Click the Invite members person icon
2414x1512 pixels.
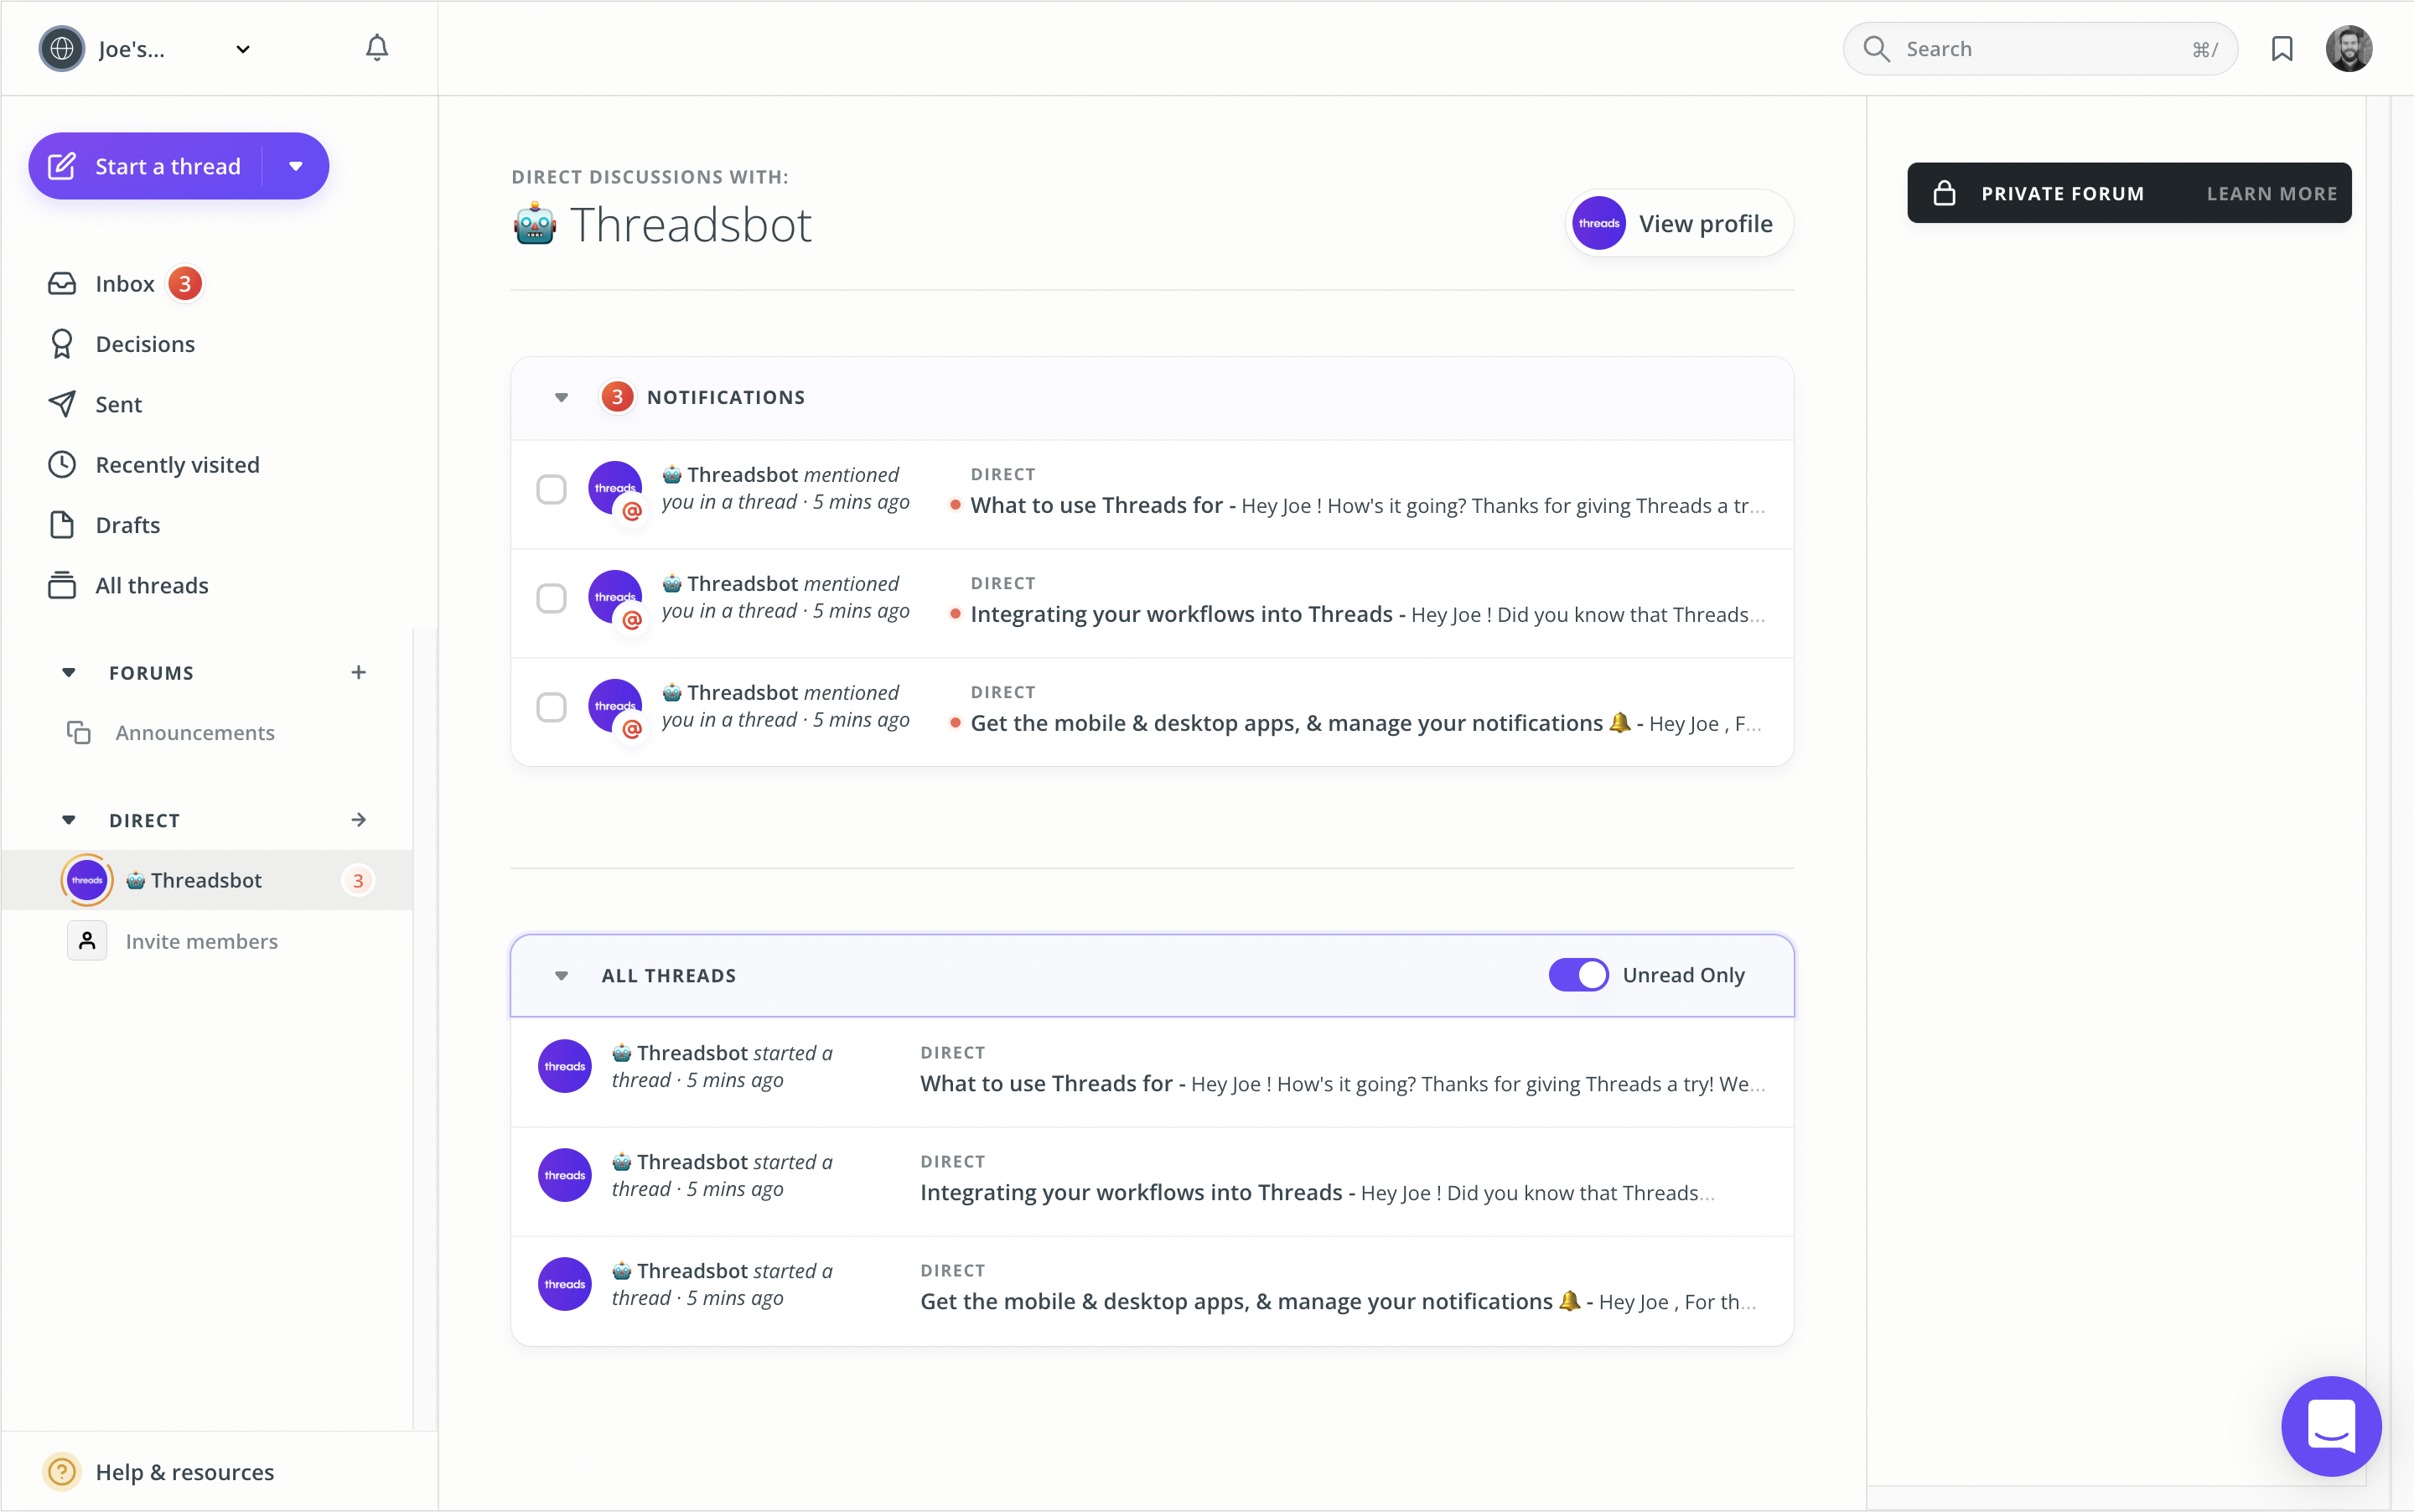point(87,941)
